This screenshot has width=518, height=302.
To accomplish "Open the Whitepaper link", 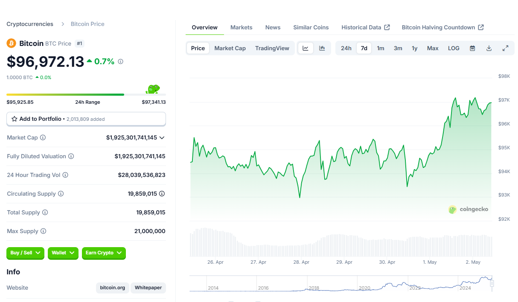I will click(148, 288).
